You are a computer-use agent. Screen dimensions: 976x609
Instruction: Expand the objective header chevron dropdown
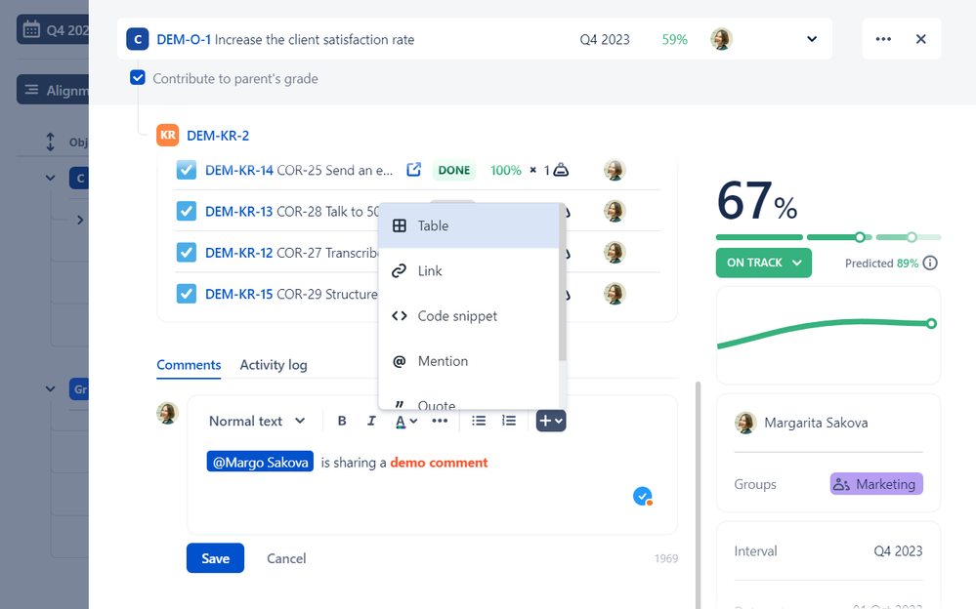click(x=812, y=39)
